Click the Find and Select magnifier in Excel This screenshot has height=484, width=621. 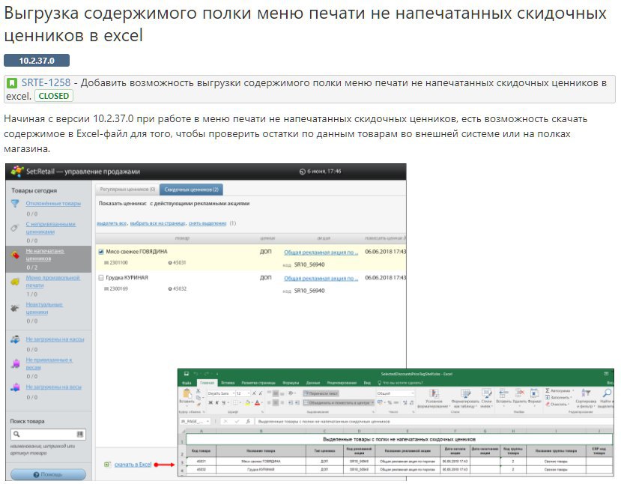[607, 393]
